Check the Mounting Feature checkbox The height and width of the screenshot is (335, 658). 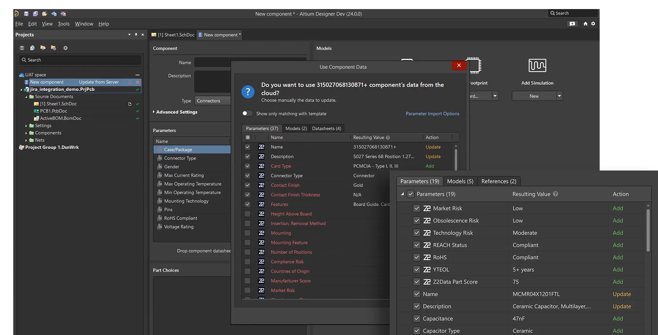click(x=247, y=243)
